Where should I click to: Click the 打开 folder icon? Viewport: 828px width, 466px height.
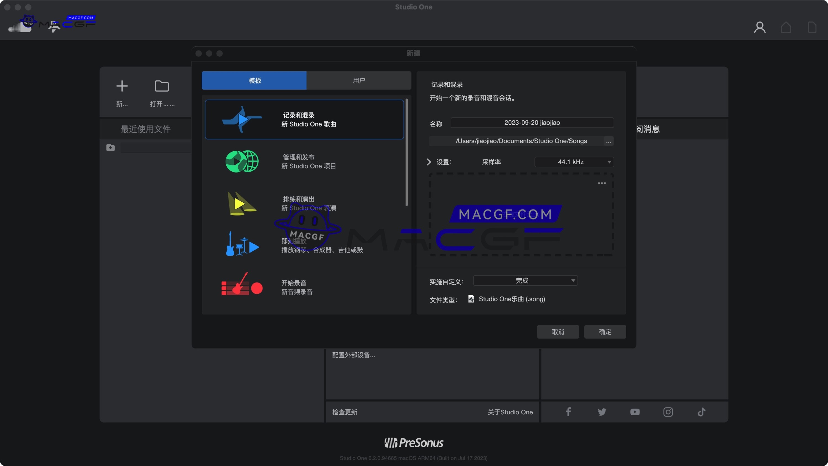pyautogui.click(x=162, y=86)
